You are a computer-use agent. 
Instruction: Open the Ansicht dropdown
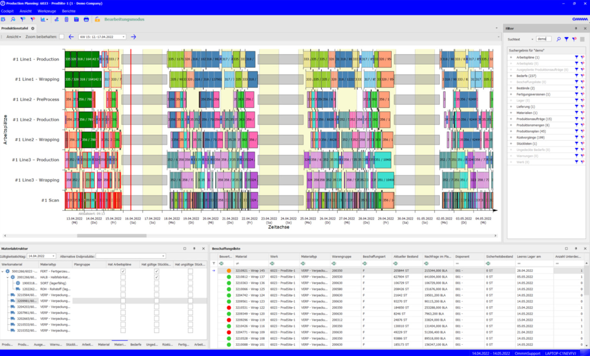[13, 36]
